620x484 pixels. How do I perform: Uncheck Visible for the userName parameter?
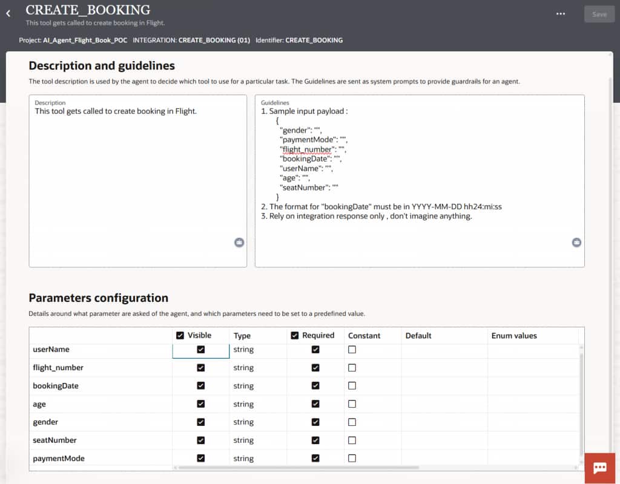(x=201, y=350)
